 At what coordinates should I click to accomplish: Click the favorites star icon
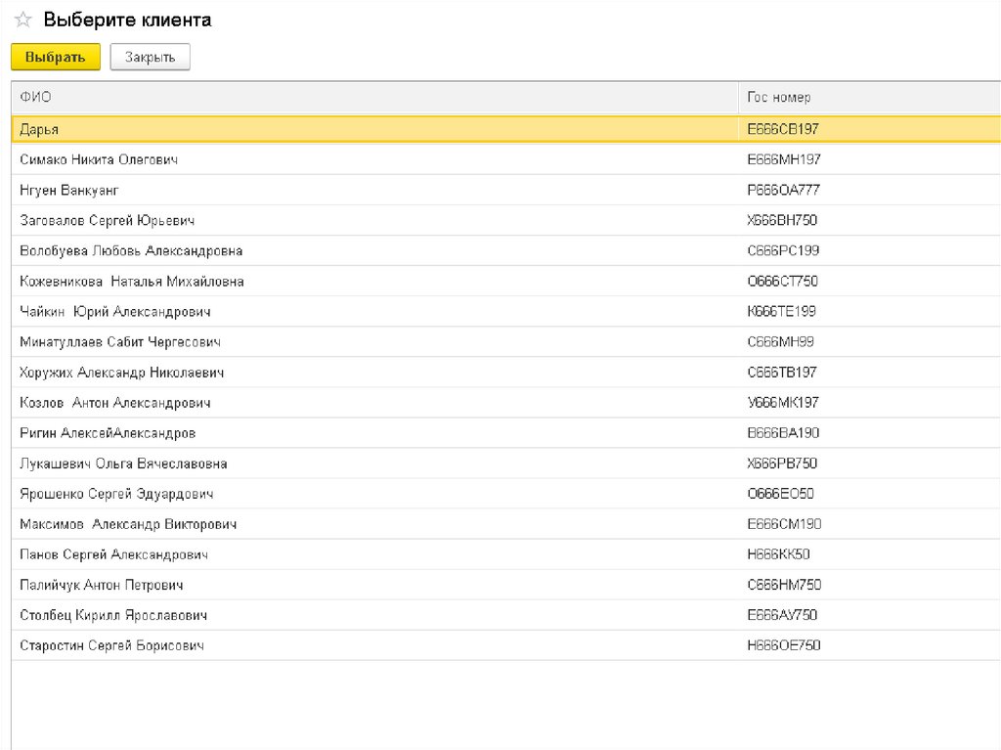tap(23, 21)
